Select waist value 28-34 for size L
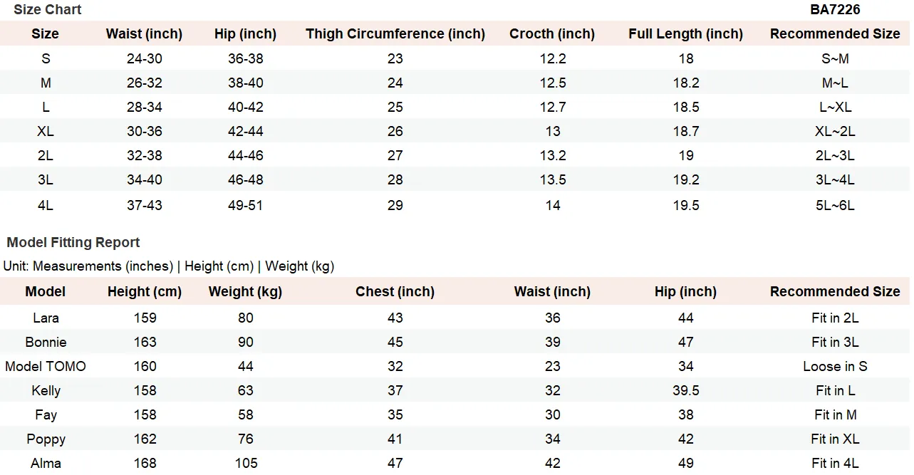 coord(145,107)
